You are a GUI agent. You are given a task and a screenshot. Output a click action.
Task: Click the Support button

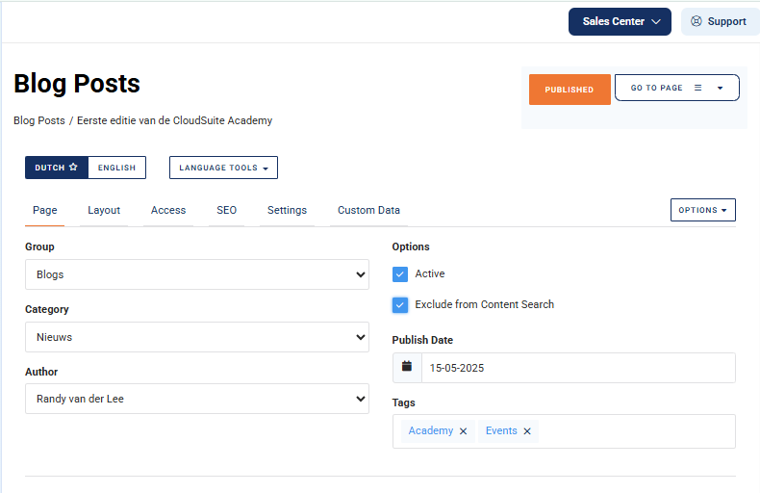tap(720, 21)
